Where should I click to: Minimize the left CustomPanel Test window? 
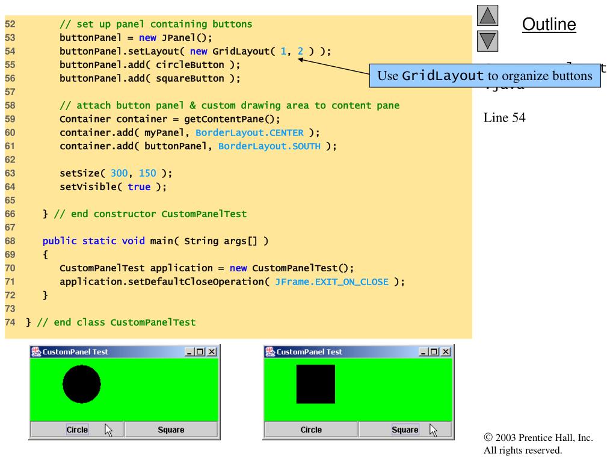189,352
